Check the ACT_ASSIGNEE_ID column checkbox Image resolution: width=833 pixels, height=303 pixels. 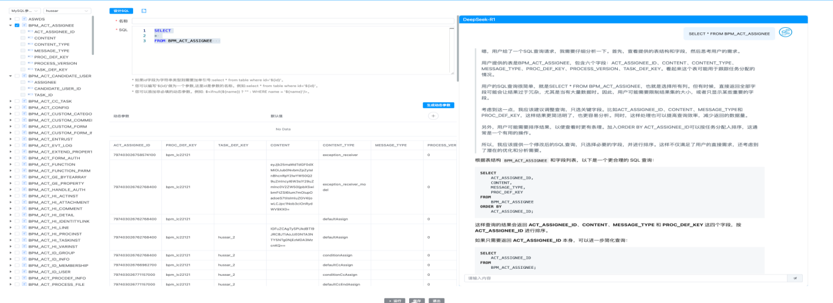pos(23,32)
